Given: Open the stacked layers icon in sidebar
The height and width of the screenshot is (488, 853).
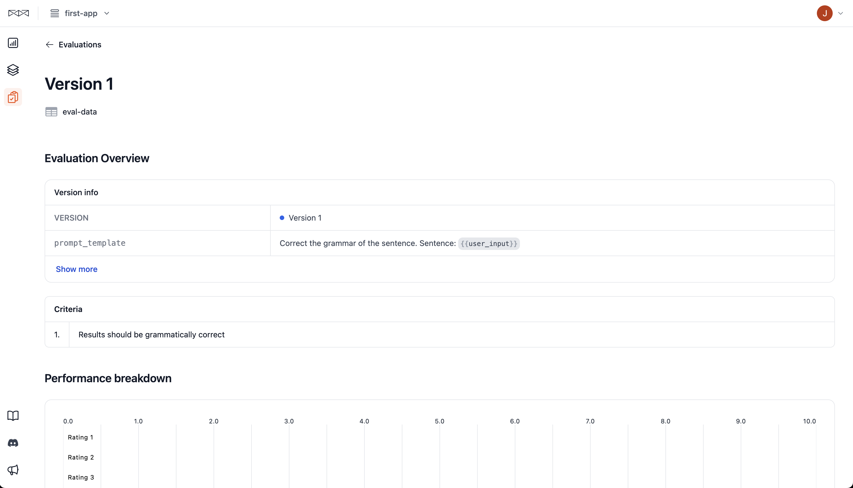Looking at the screenshot, I should [13, 70].
